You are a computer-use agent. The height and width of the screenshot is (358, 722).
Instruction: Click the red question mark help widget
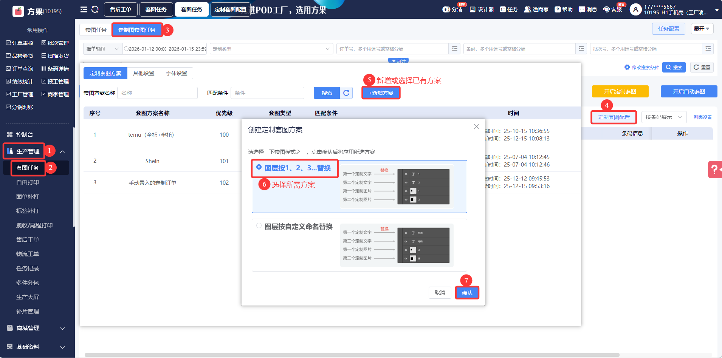[714, 170]
